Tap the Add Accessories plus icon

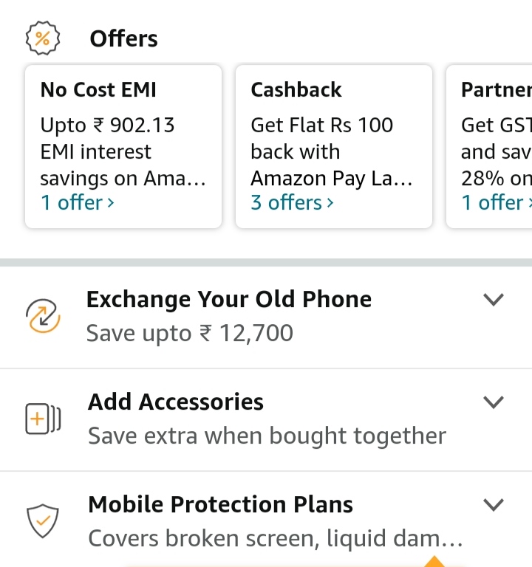point(43,419)
